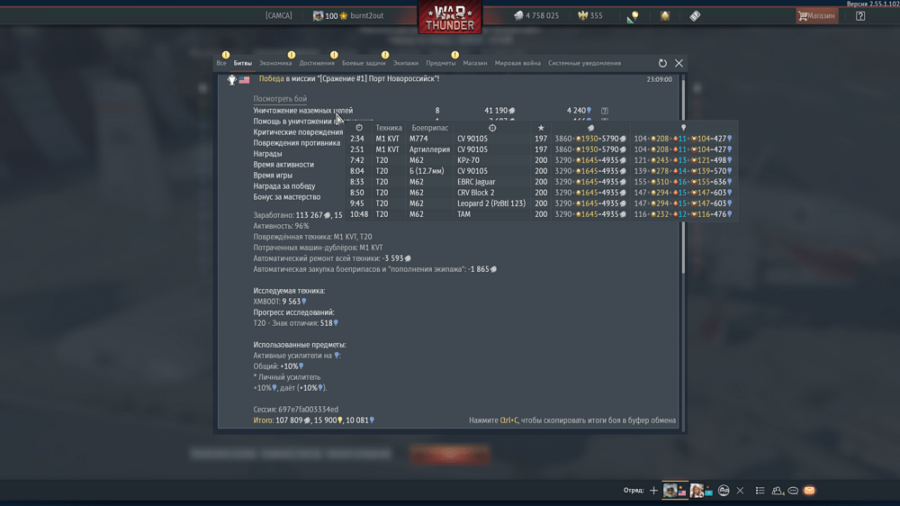Click the XM800T: 9 563 research line

(280, 302)
